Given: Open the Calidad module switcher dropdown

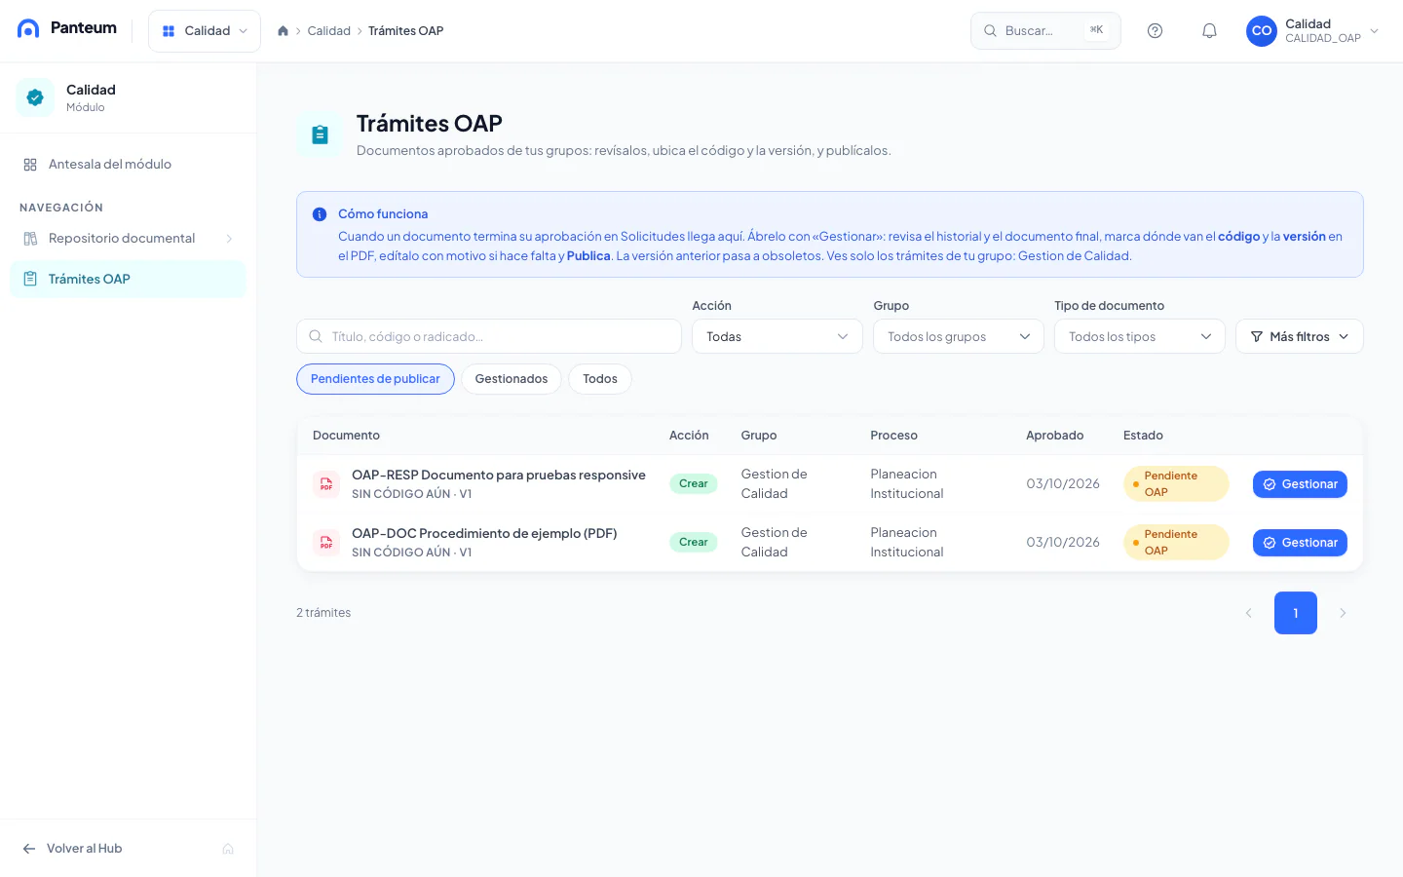Looking at the screenshot, I should (205, 31).
